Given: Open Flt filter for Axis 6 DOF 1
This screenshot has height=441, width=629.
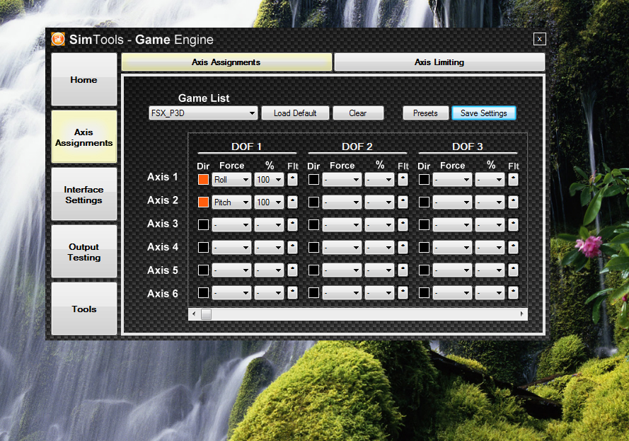Looking at the screenshot, I should coord(293,293).
